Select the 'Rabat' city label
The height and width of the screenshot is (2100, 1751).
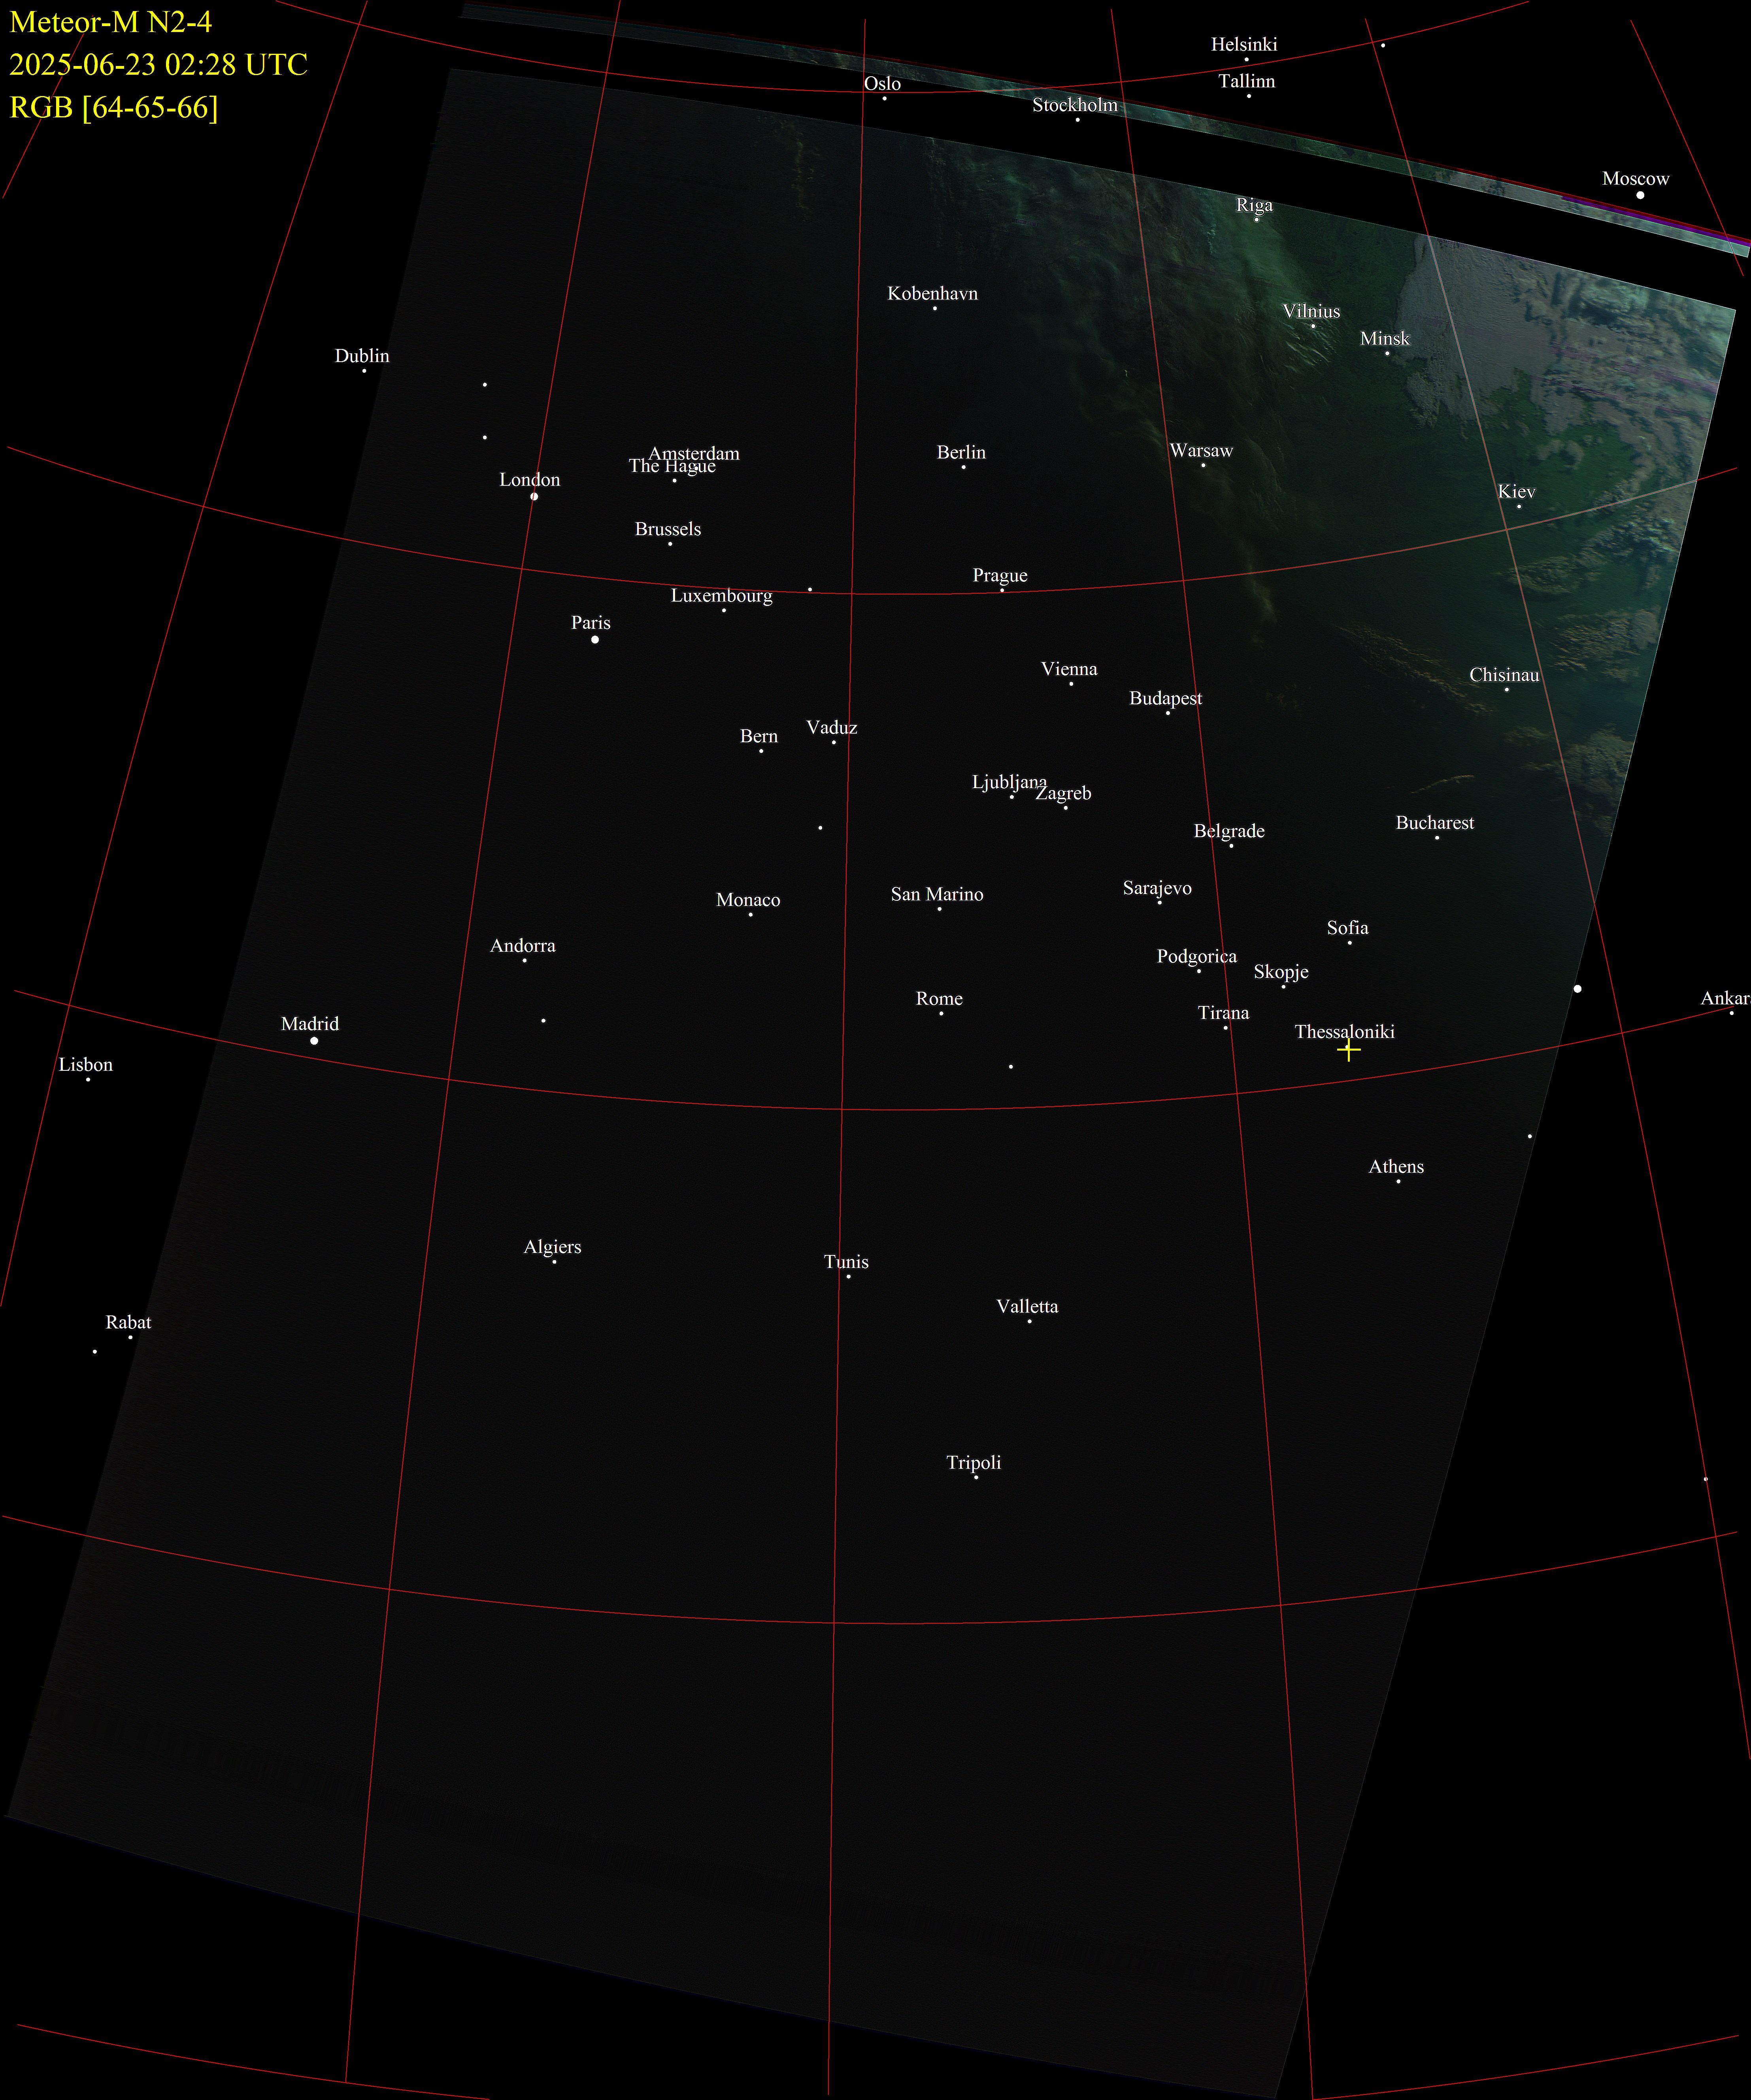tap(128, 1323)
